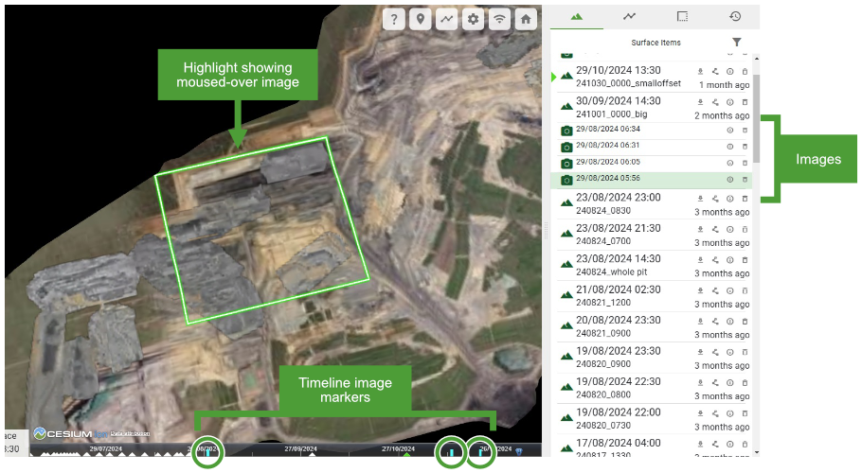Select highlighted image row 29/08/2024 05:56
The image size is (862, 473).
coord(651,180)
